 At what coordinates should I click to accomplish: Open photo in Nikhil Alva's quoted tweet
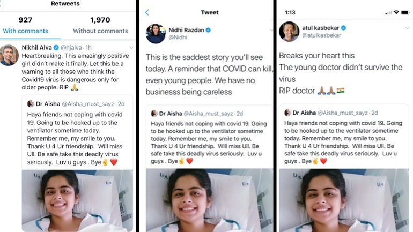click(x=77, y=200)
